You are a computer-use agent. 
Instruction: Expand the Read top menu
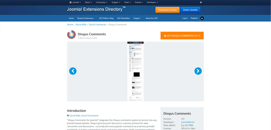pos(127,3)
